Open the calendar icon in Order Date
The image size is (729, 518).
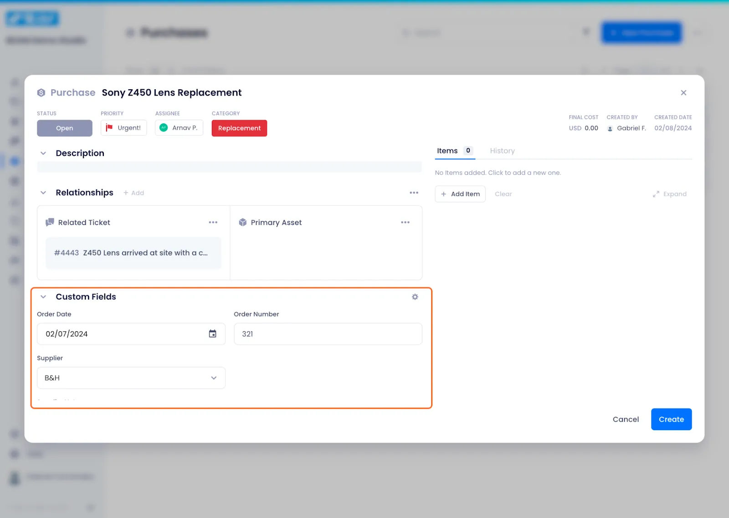(212, 334)
